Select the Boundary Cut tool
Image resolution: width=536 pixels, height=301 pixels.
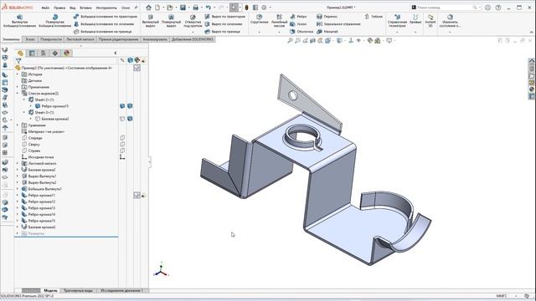[x=222, y=32]
